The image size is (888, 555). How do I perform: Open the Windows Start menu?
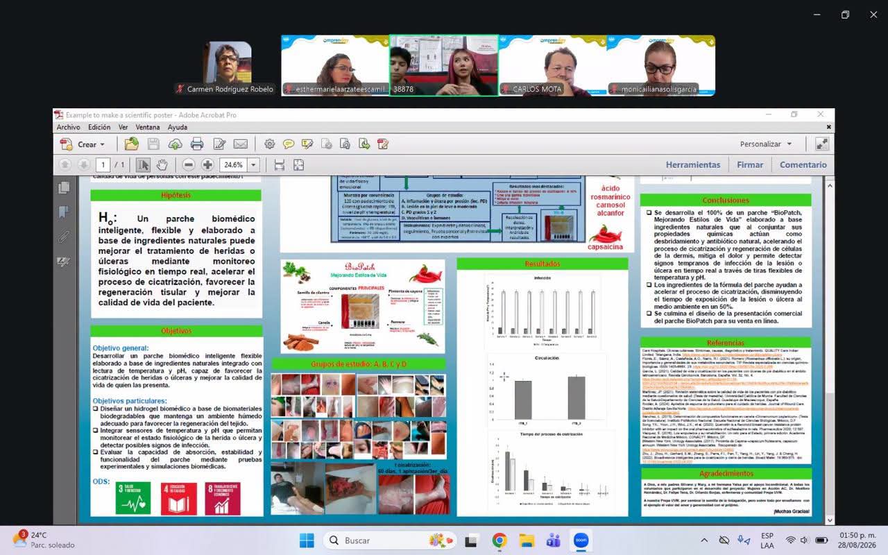click(306, 540)
